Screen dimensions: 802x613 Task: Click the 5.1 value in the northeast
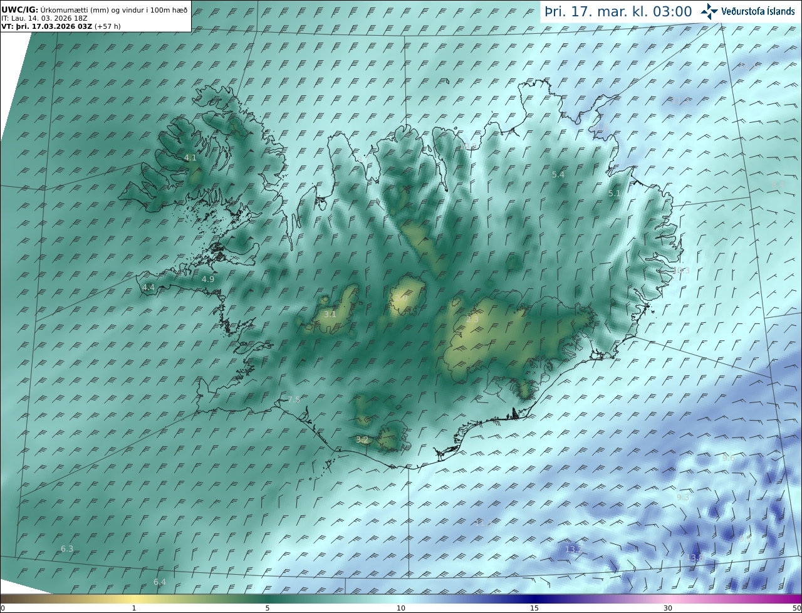[615, 194]
